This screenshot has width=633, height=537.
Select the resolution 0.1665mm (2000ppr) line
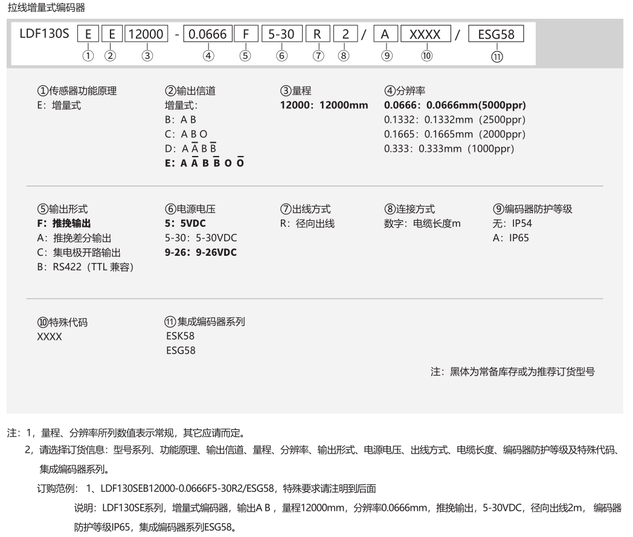455,134
